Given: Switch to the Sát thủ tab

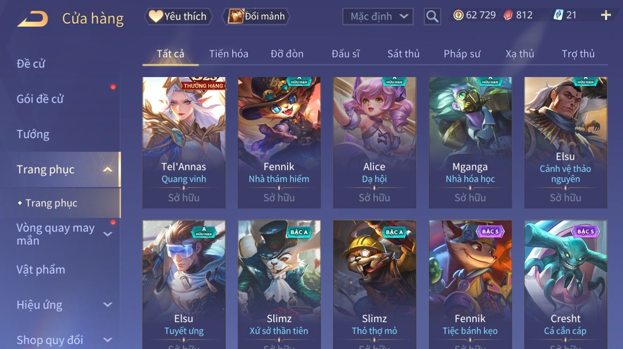Looking at the screenshot, I should coord(403,54).
